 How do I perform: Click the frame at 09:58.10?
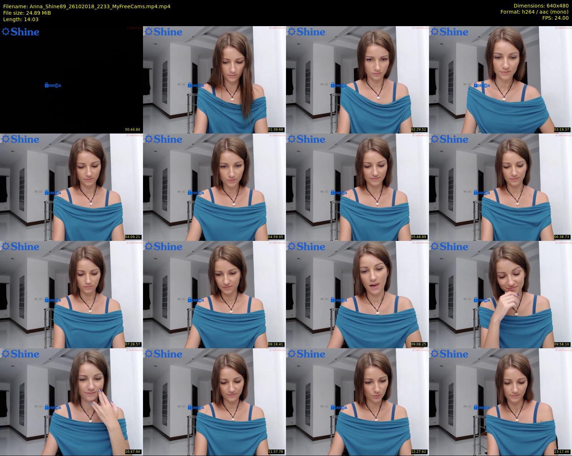[500, 294]
